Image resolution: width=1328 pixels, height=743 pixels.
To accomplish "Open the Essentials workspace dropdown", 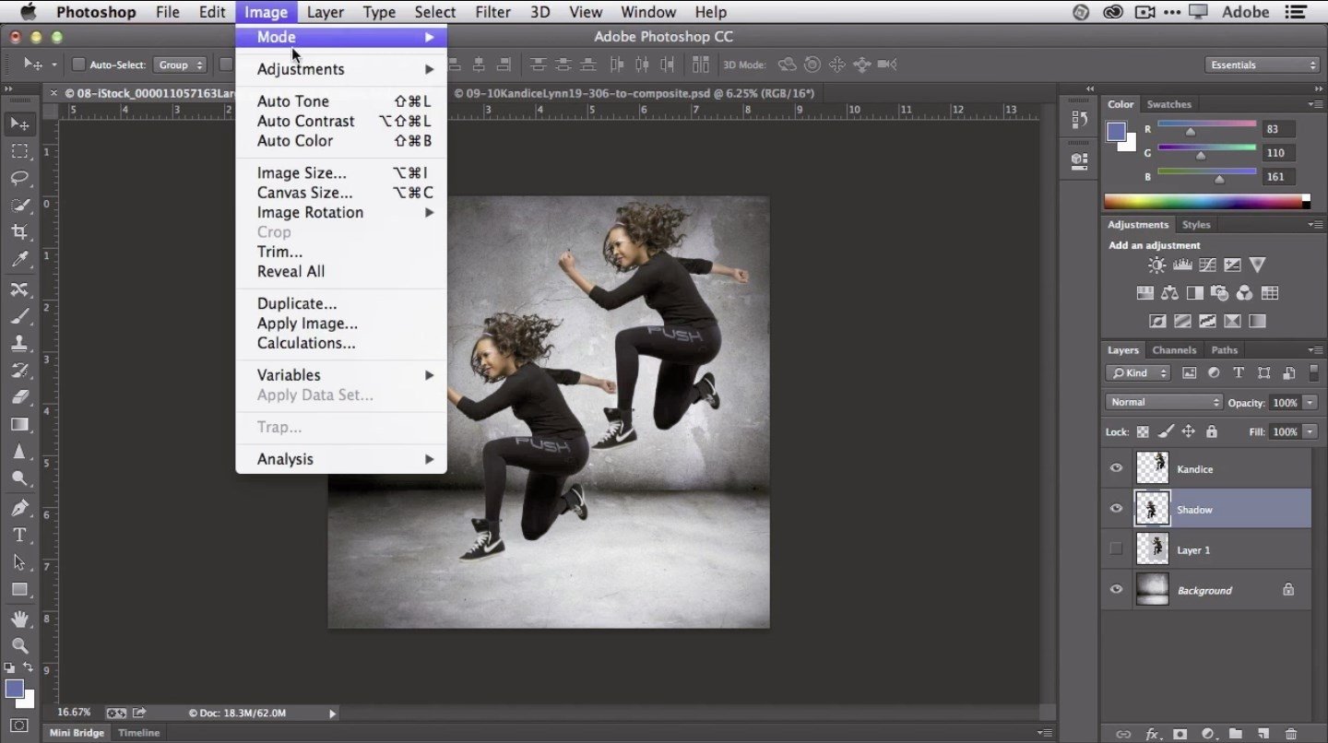I will tap(1262, 65).
